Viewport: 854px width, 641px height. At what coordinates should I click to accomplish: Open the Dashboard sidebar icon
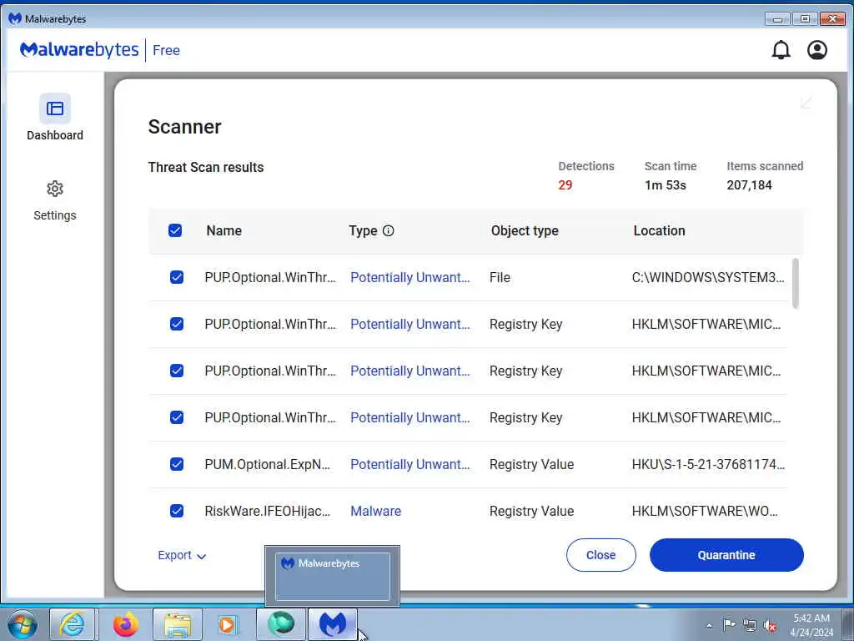55,109
